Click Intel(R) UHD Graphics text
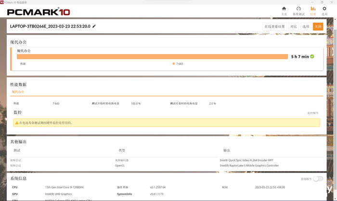Viewport: 337px width, 201px height. pos(58,194)
